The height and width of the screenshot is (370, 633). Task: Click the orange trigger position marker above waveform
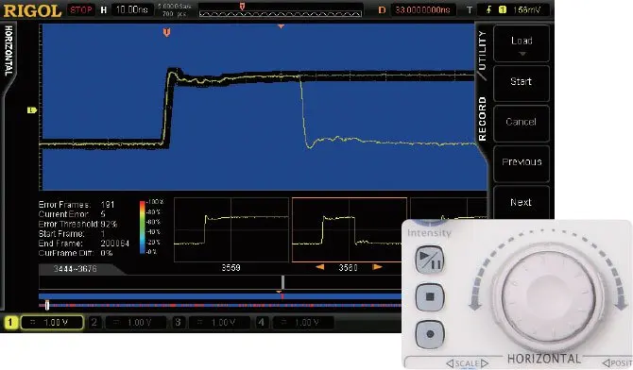[166, 33]
